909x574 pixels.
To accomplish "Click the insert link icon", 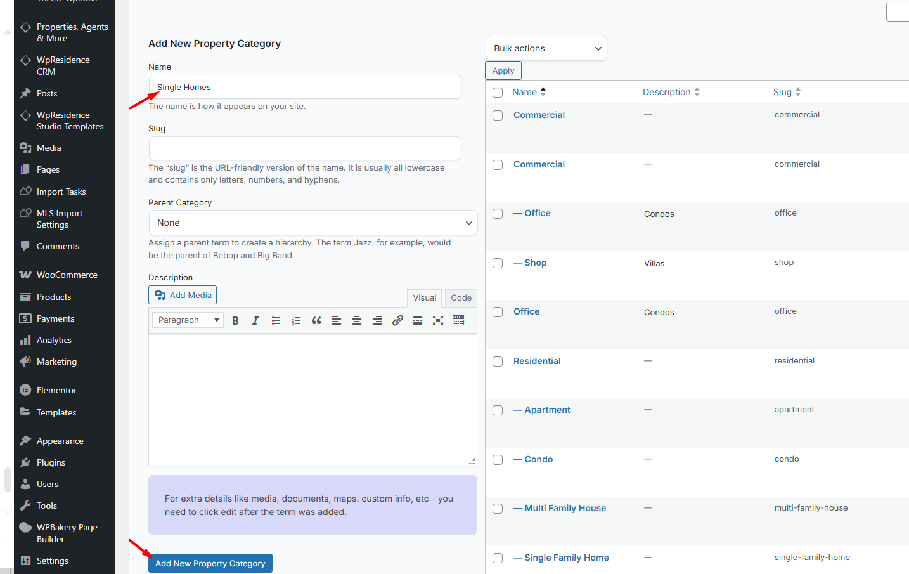I will click(397, 320).
